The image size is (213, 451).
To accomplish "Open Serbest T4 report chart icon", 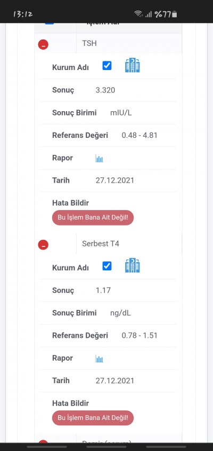I will click(99, 359).
